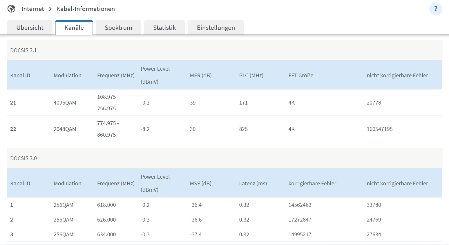Click the 4096QAM modulation cell

(65, 103)
